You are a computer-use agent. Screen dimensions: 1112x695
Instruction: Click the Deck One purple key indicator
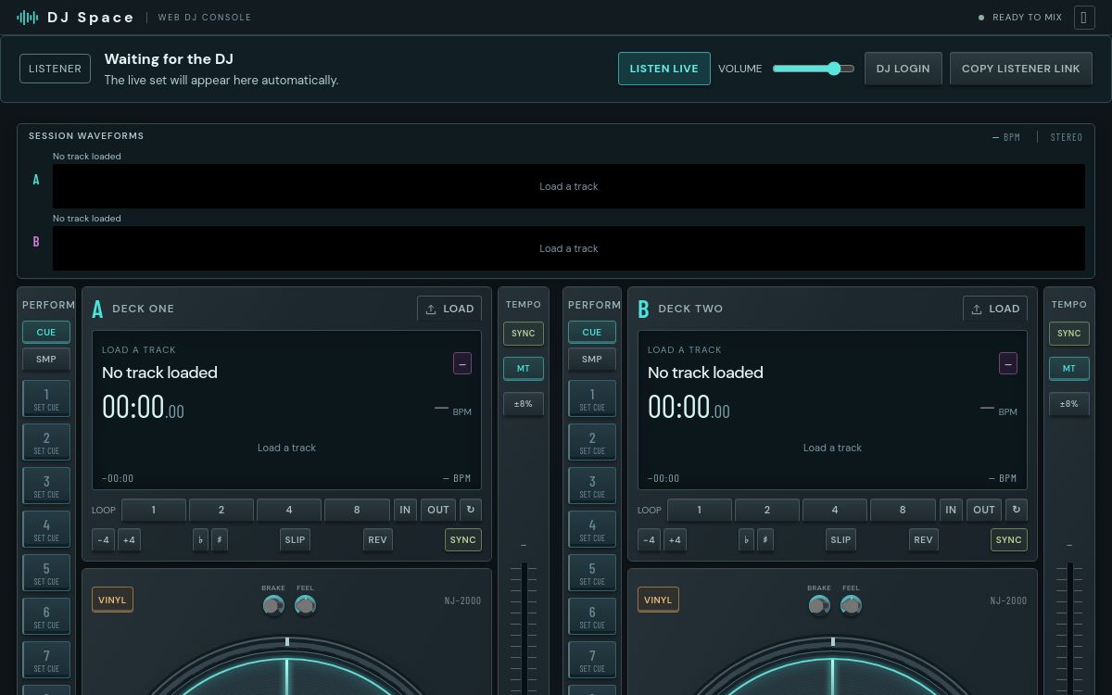point(462,363)
